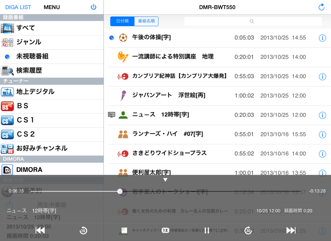This screenshot has height=241, width=331.
Task: Sort recordings by date (日付順)
Action: tap(122, 21)
